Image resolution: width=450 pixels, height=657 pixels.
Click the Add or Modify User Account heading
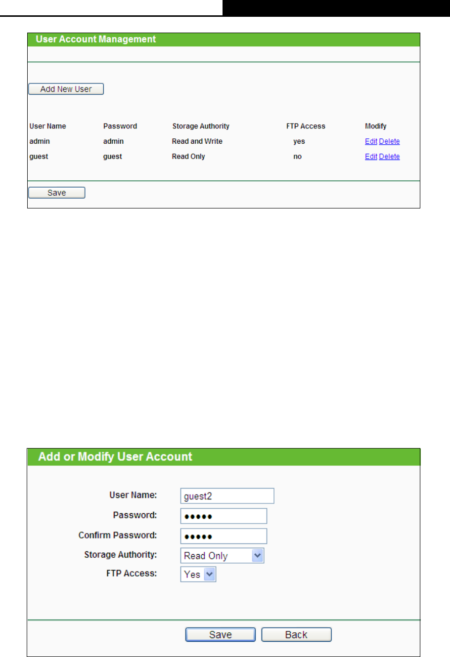(115, 456)
